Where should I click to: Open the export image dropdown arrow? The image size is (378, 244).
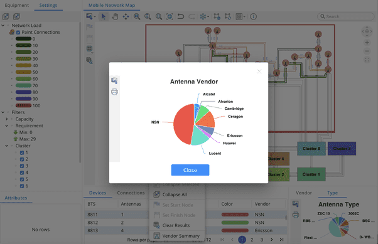95,16
